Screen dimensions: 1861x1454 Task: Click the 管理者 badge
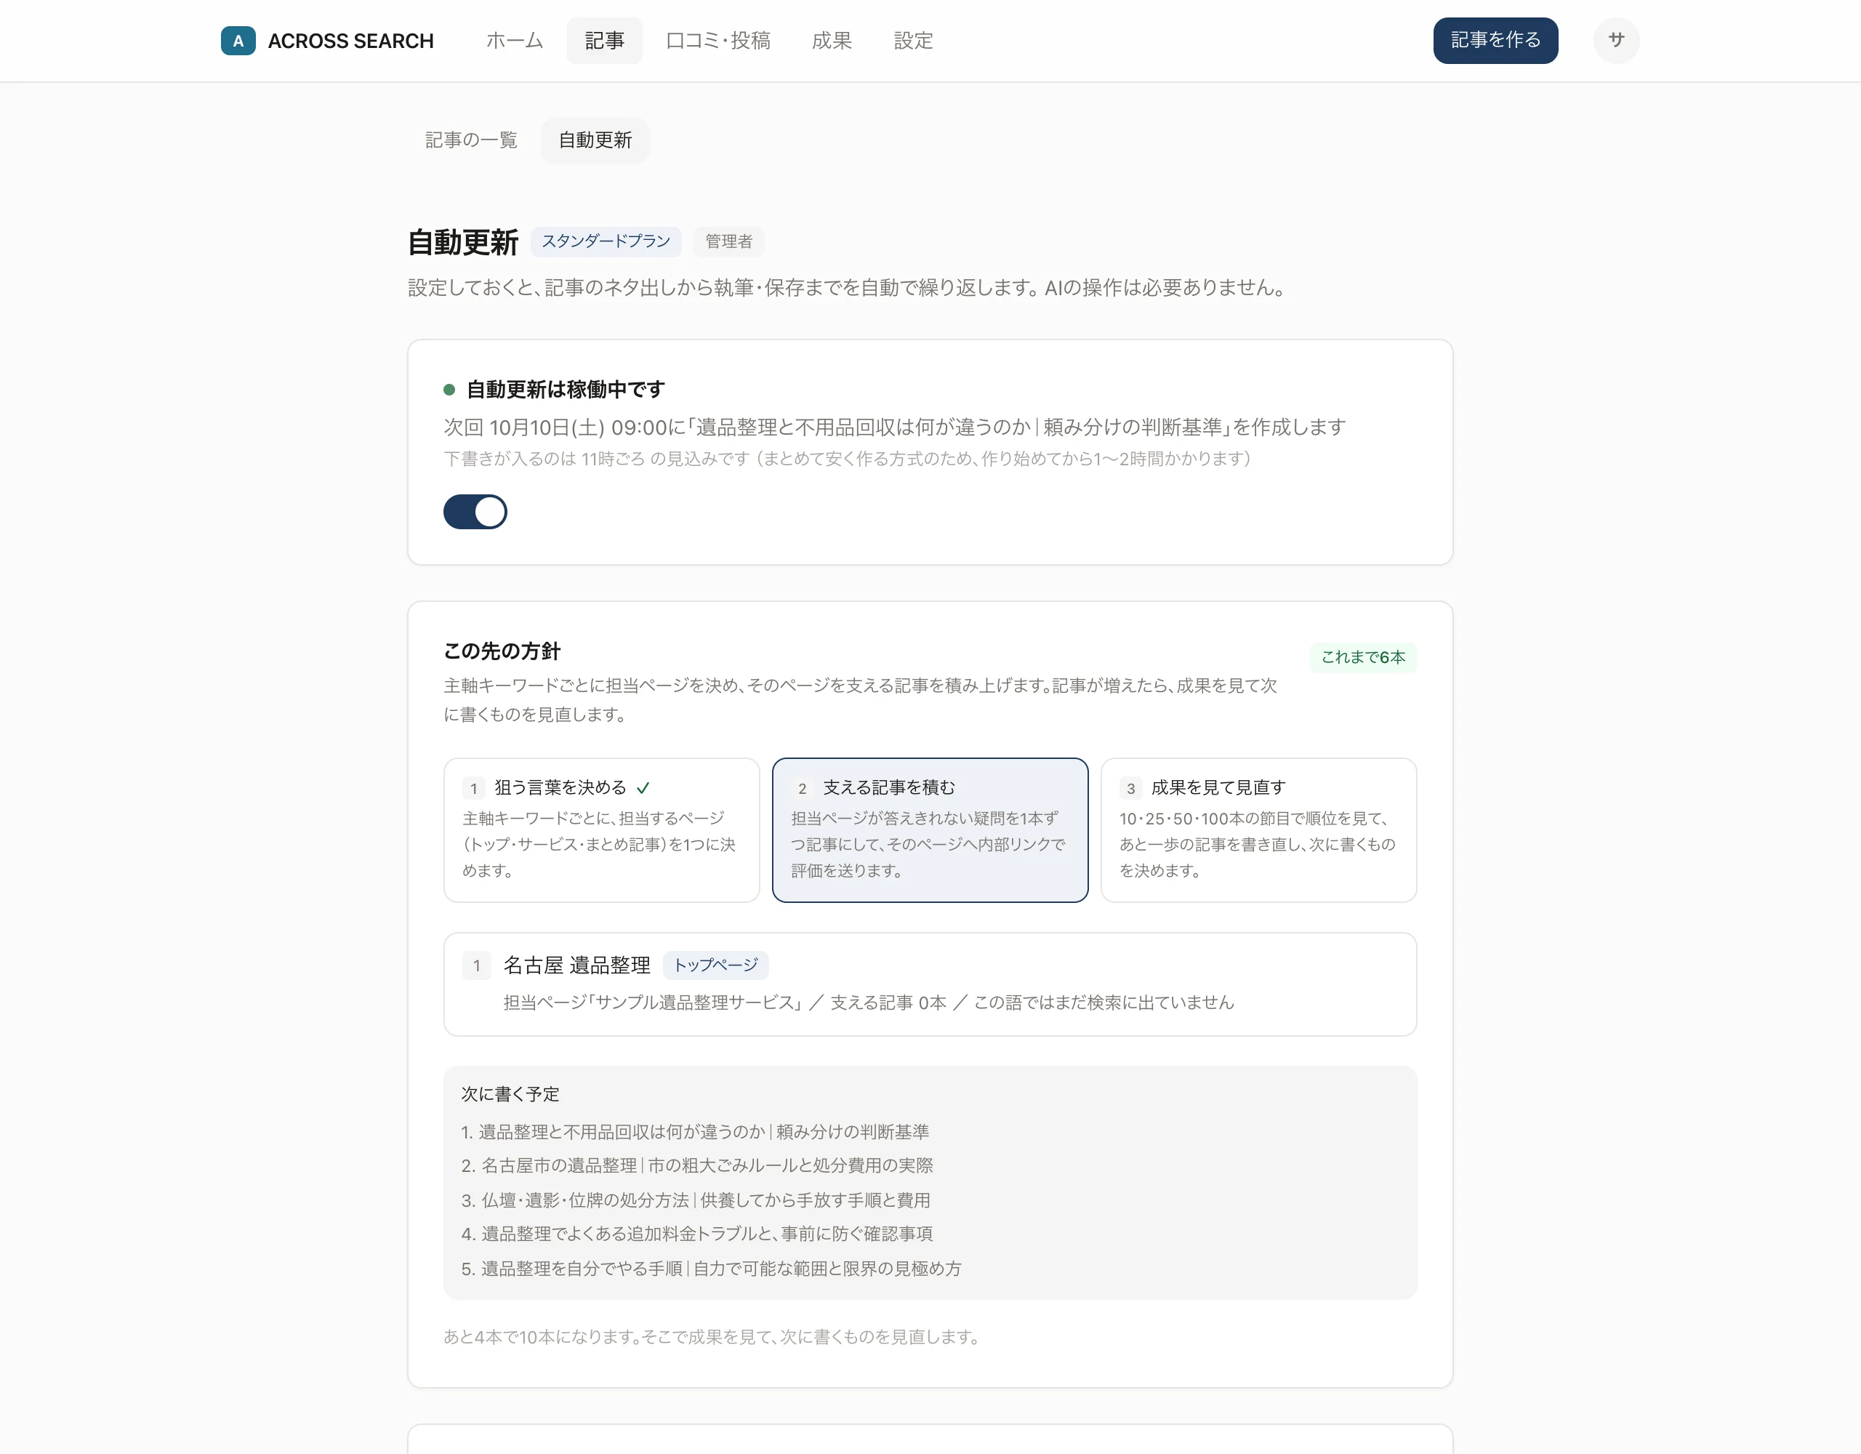pyautogui.click(x=728, y=241)
